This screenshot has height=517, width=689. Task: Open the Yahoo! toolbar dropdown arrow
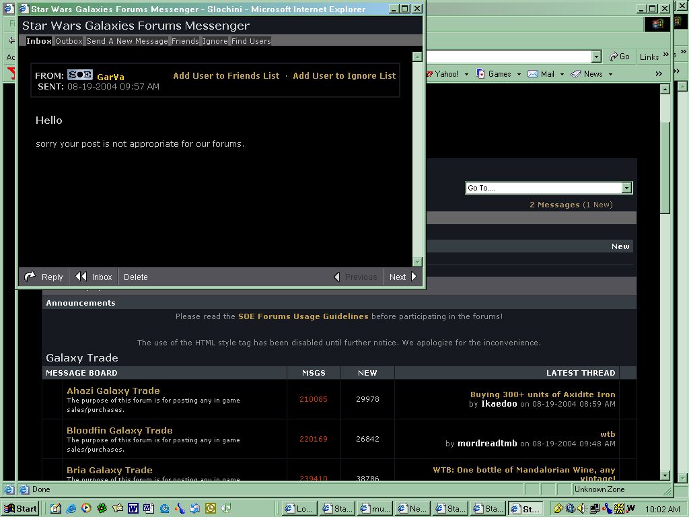466,74
